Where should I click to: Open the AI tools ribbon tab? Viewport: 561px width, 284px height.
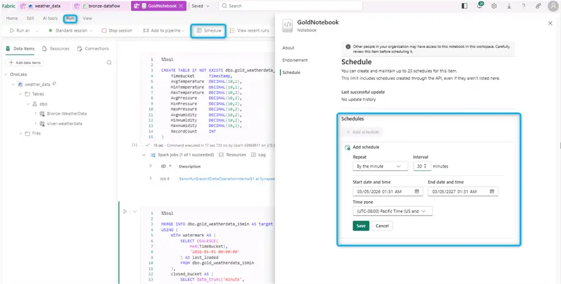50,18
